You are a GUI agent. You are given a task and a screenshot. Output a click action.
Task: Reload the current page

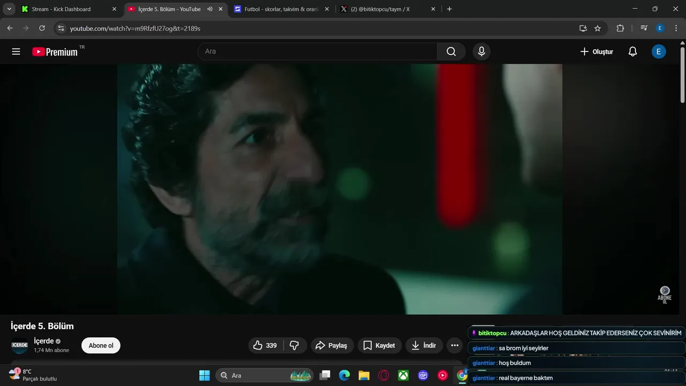coord(42,28)
